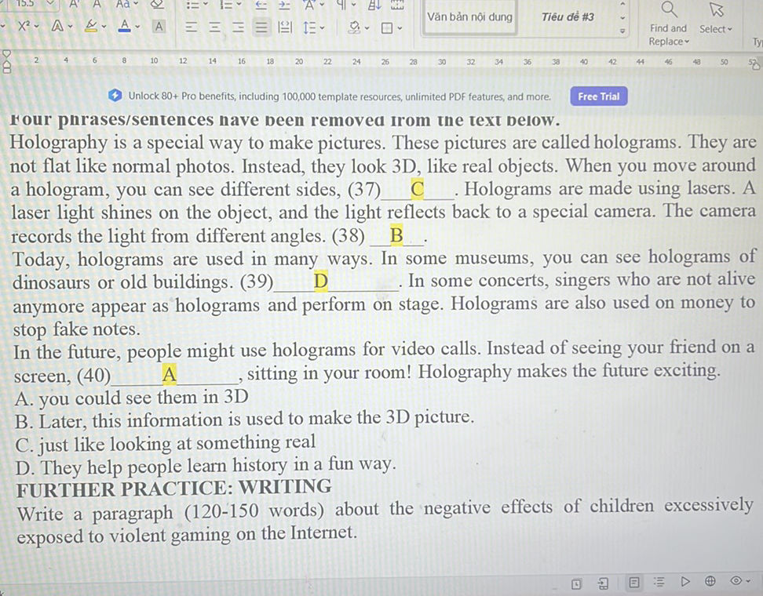
Task: Apply the Văn bản nội dung style
Action: point(469,16)
